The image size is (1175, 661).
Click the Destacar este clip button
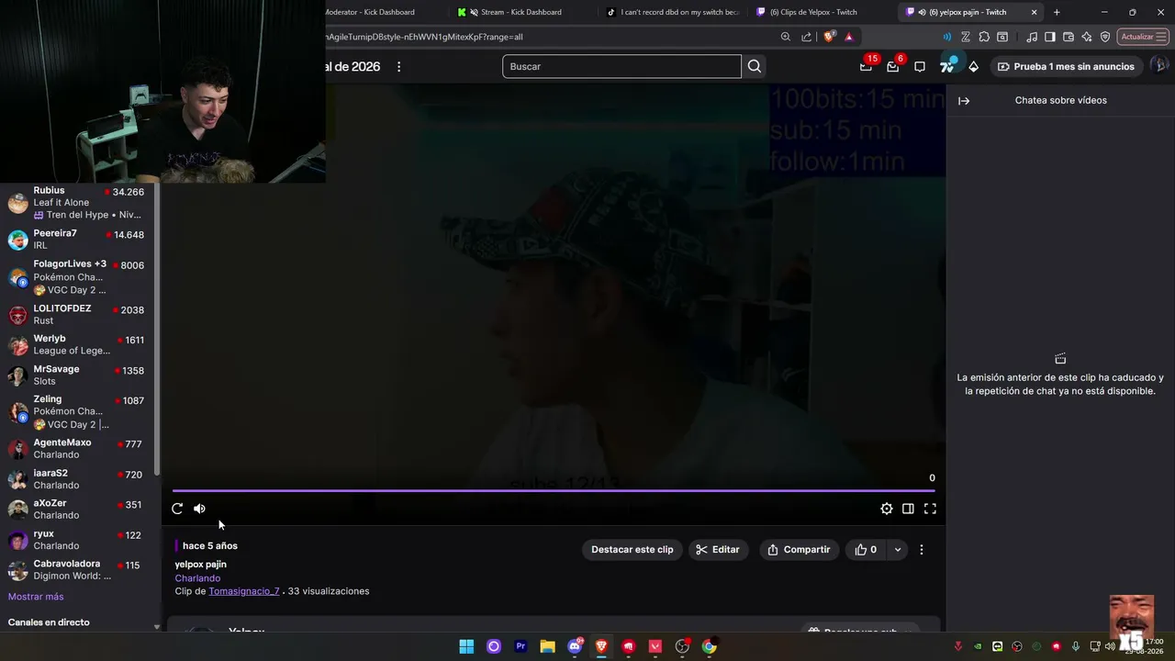632,550
